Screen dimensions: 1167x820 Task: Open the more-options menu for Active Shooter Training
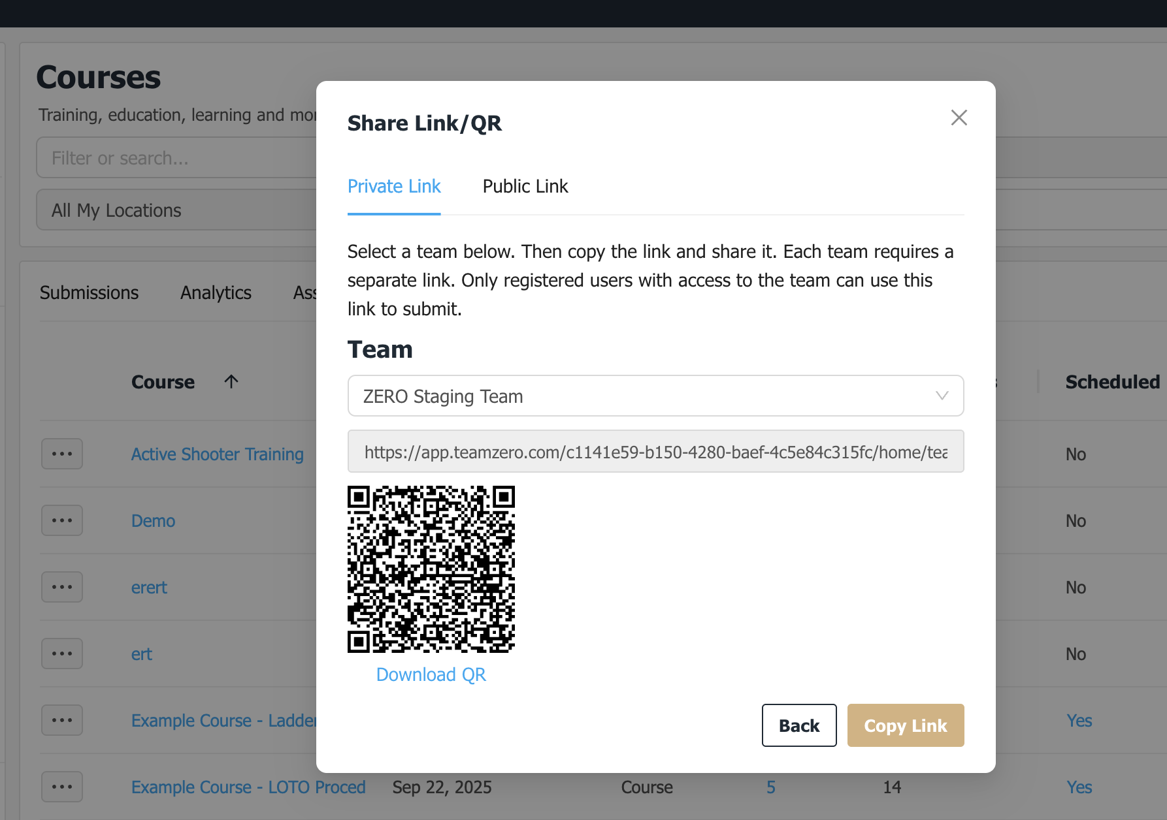(62, 454)
